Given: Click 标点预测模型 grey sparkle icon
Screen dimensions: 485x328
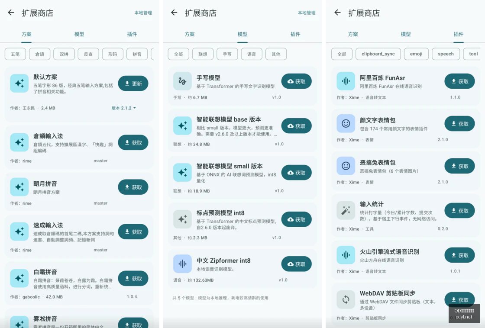Looking at the screenshot, I should [182, 219].
